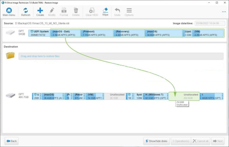
Task: Click the Clear HDD icon
Action: (x=92, y=11)
